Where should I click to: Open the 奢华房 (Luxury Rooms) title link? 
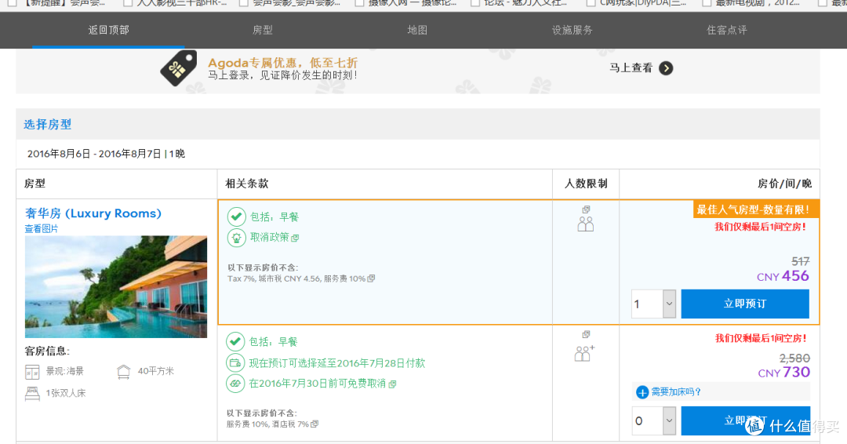93,213
